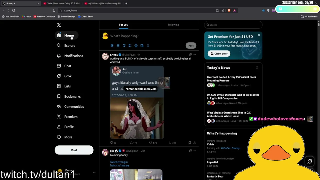Click the grey Post button in composer
The width and height of the screenshot is (320, 180).
click(x=191, y=45)
